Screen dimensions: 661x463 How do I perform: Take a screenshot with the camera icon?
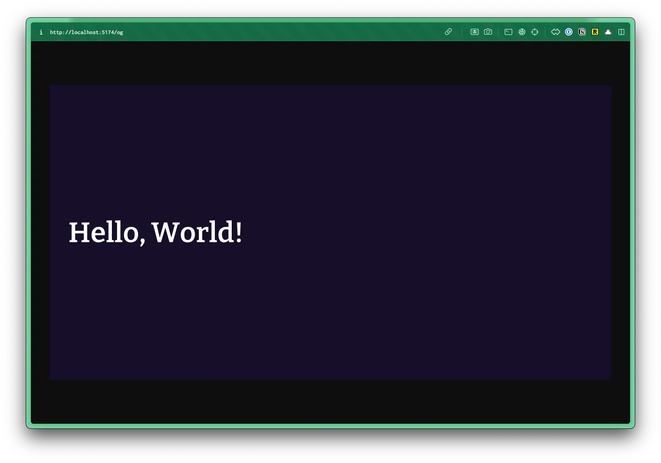pos(488,32)
